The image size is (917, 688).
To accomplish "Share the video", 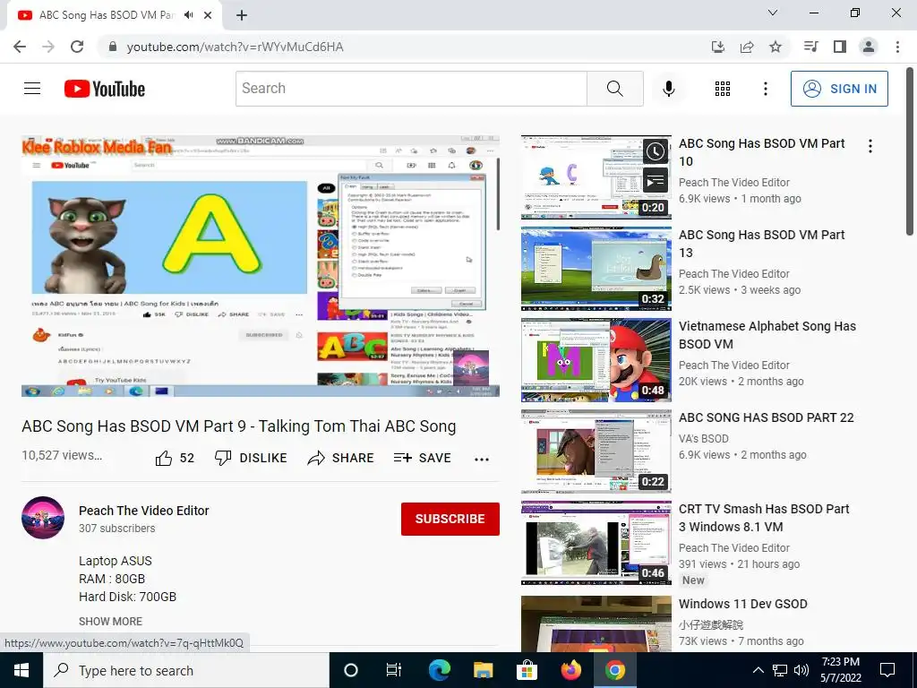I will coord(340,458).
